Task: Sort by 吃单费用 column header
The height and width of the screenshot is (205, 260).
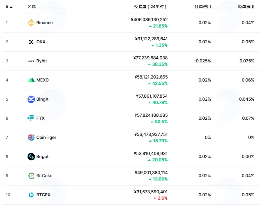Action: [246, 7]
